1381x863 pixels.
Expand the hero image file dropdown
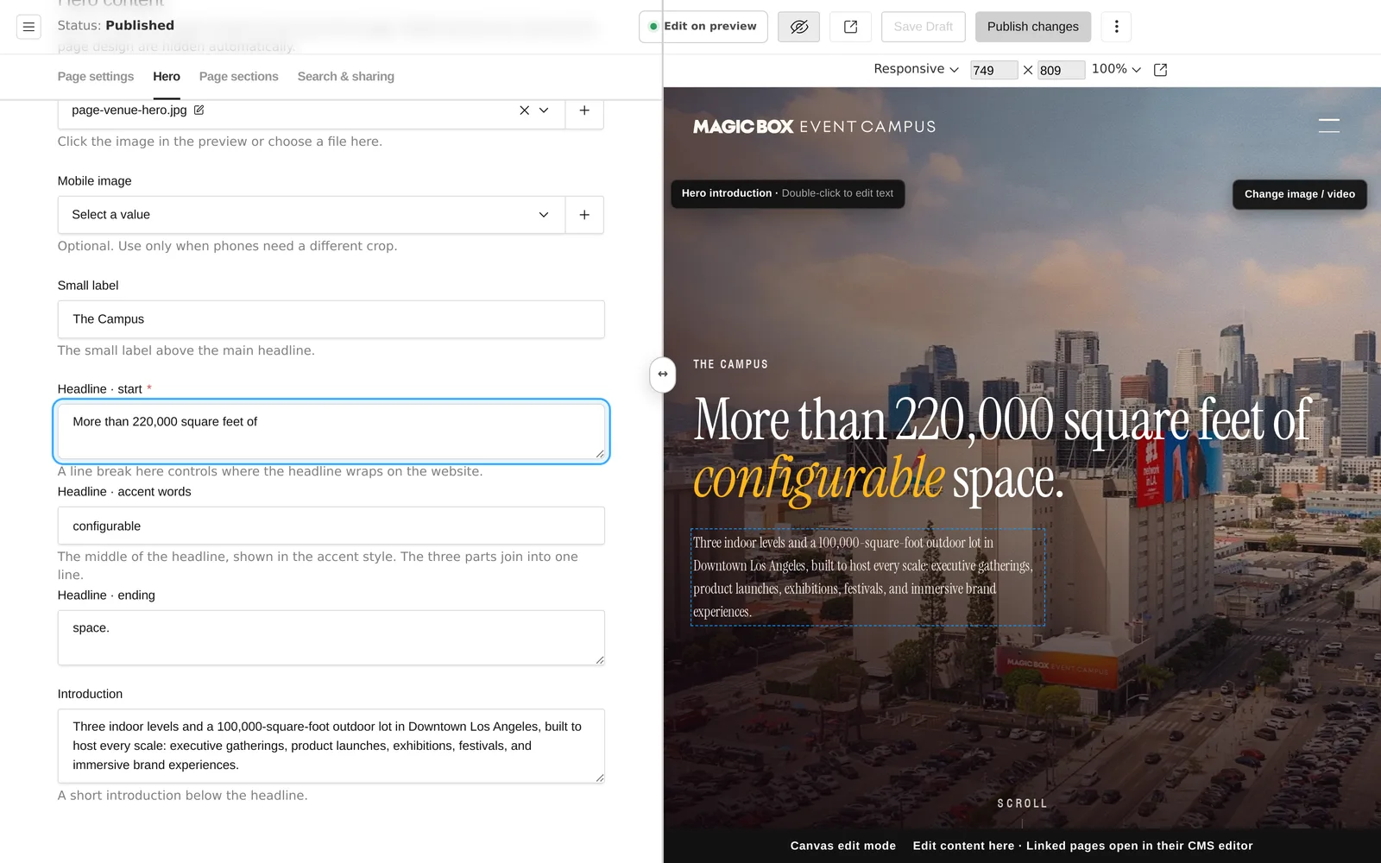[x=544, y=110]
